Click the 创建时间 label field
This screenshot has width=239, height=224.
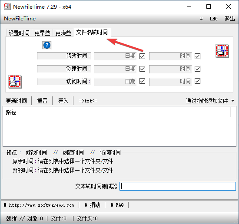coord(64,69)
